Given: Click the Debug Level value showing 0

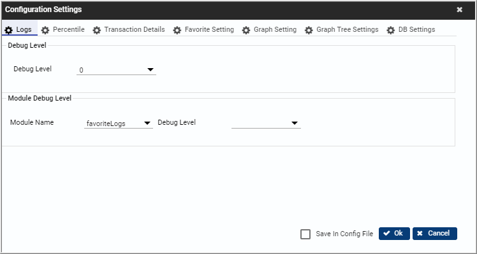Looking at the screenshot, I should point(81,70).
